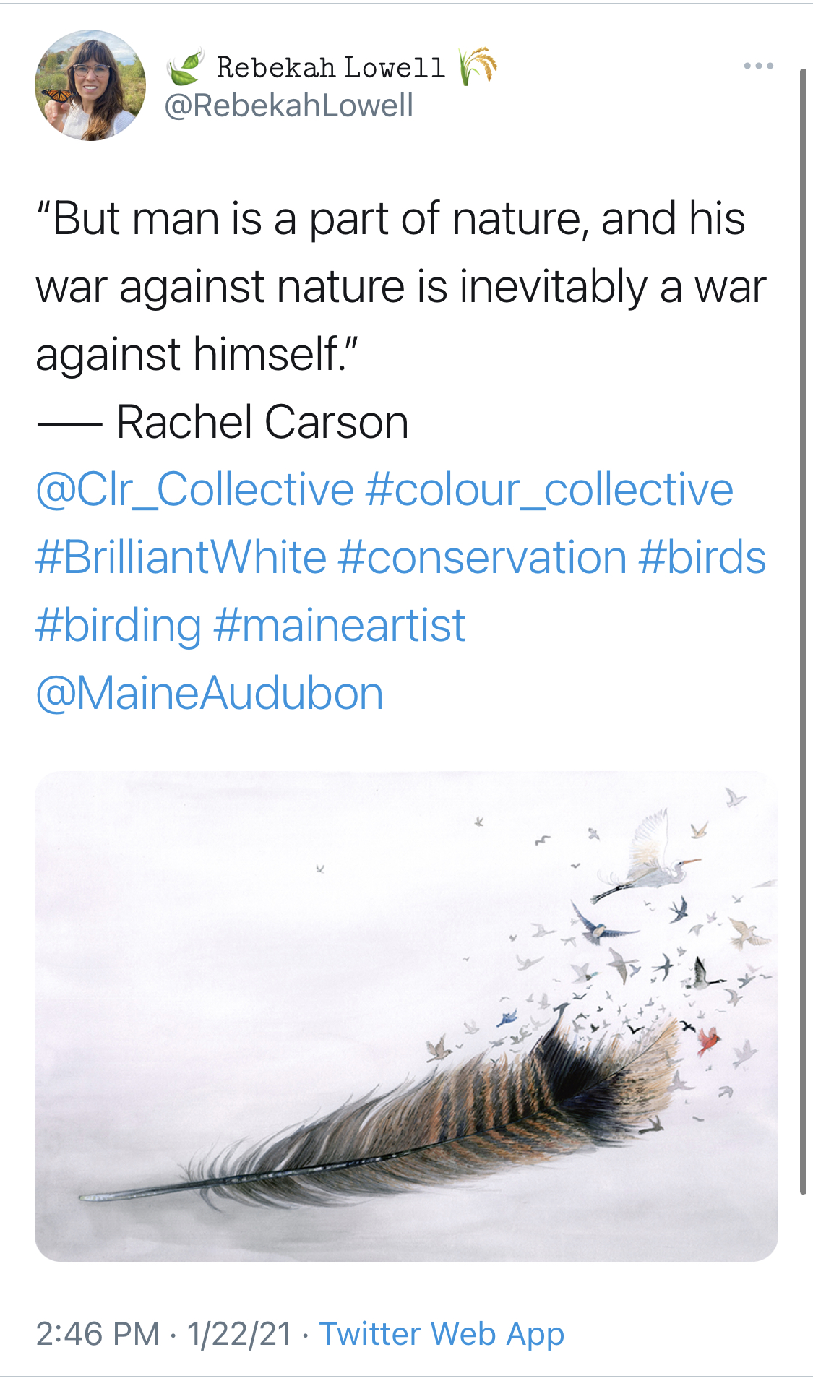This screenshot has width=813, height=1394.
Task: Open the Rebekah Lowell display name
Action: [x=330, y=68]
